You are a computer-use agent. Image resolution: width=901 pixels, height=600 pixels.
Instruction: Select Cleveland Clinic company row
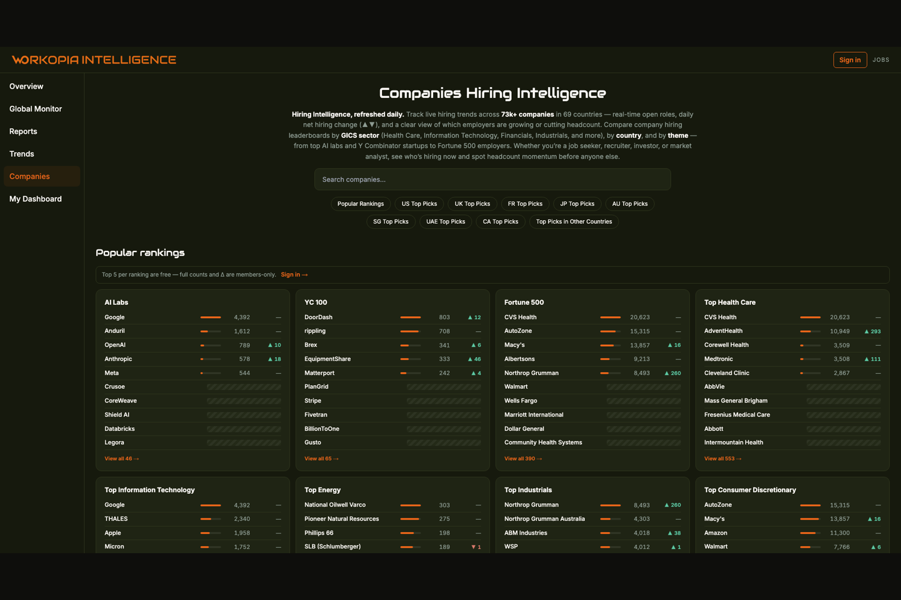(x=793, y=373)
